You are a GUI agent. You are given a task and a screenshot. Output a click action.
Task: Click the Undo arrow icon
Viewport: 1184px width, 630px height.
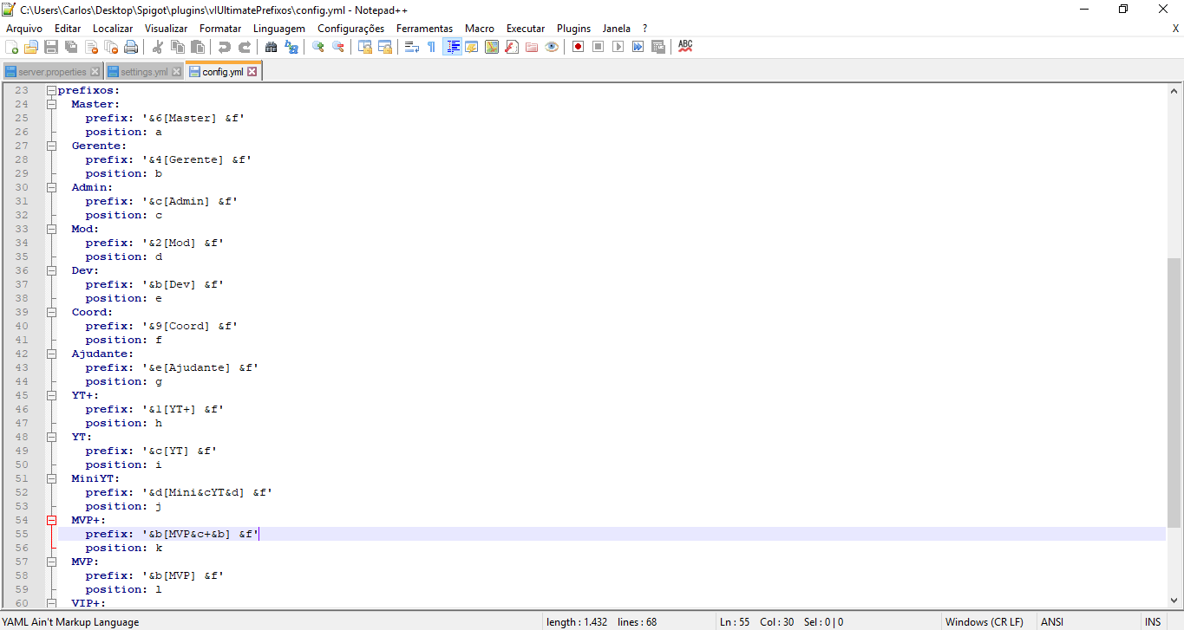click(225, 47)
